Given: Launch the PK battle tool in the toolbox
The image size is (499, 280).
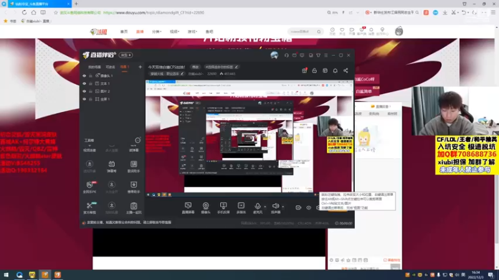Looking at the screenshot, I should click(x=90, y=187).
